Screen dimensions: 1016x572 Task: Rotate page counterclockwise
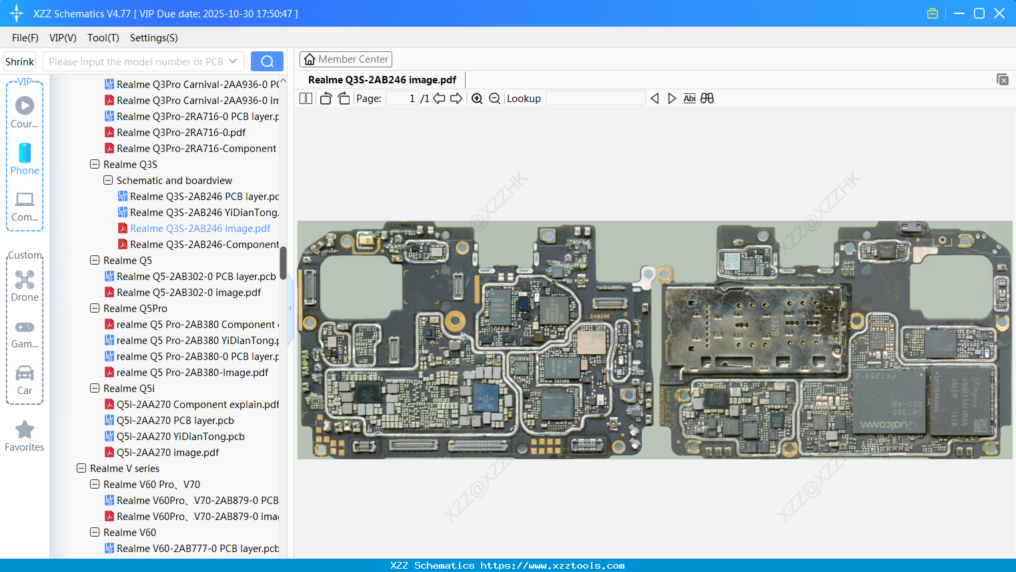[326, 99]
